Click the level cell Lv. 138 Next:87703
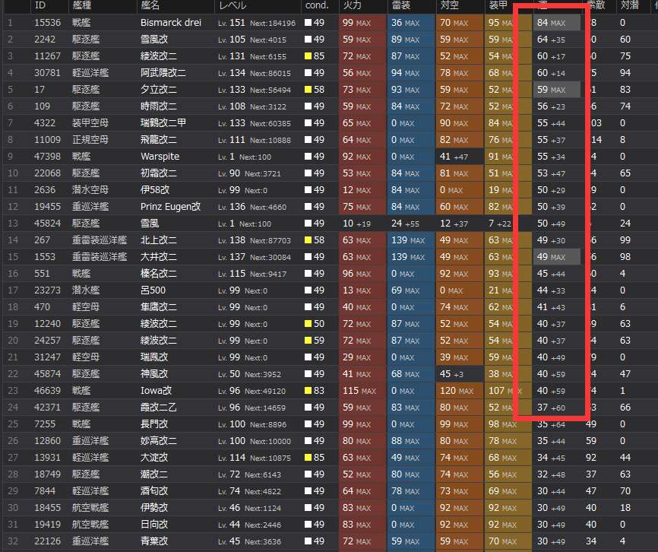Image resolution: width=658 pixels, height=552 pixels. click(x=255, y=240)
